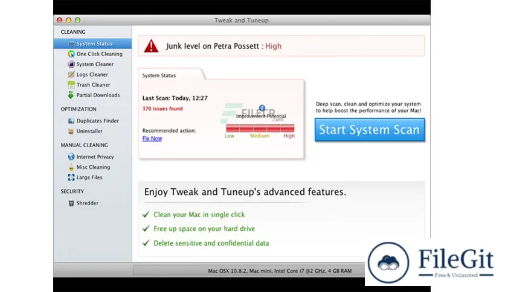Click the Internet Privacy globe icon
The image size is (505, 292).
71,157
